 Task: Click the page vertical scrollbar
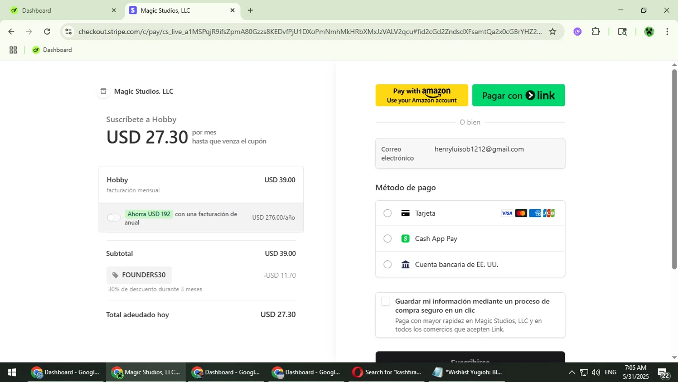click(x=674, y=169)
